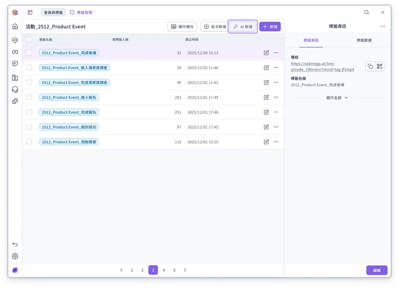The image size is (399, 288).
Task: Open the member folder icon in the sidebar
Action: point(15,78)
